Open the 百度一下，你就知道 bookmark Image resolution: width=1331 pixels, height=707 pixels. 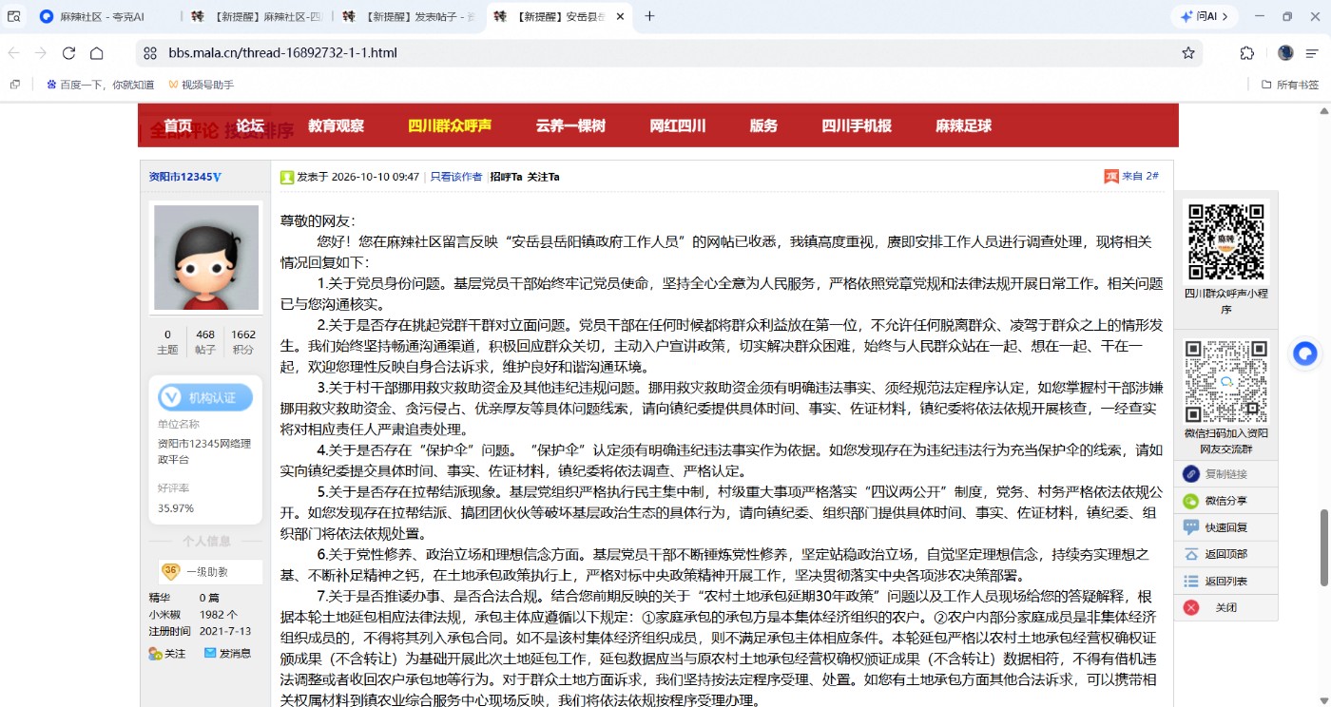click(x=101, y=85)
